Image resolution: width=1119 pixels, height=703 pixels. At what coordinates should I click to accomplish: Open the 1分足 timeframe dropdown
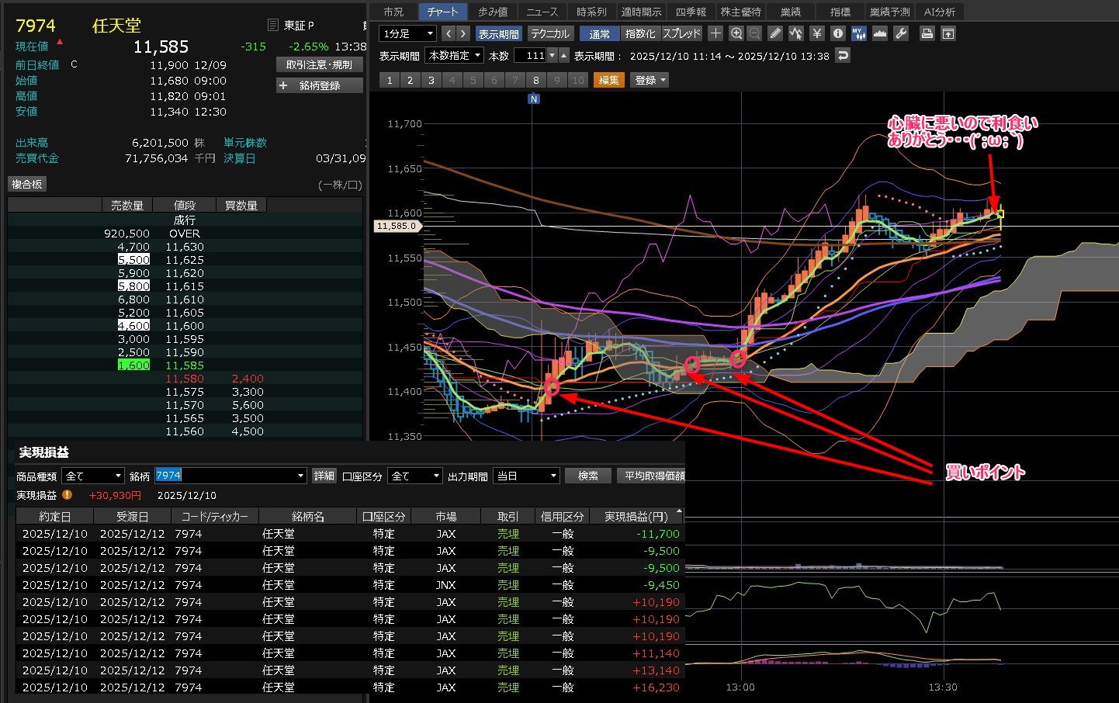(407, 33)
